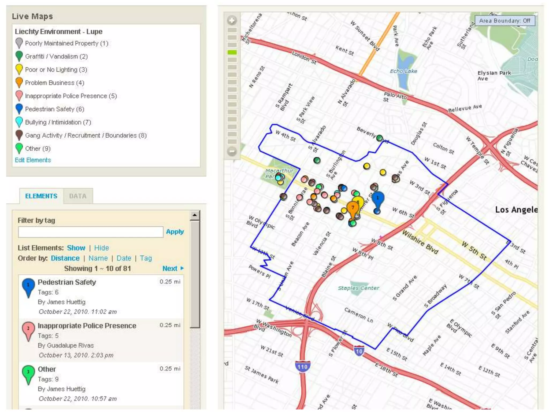The height and width of the screenshot is (412, 549).
Task: Order elements by Name
Action: 98,258
